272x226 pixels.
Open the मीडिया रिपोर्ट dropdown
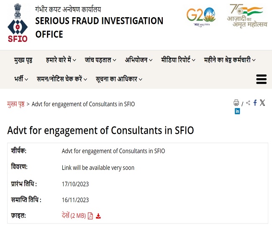pos(178,60)
